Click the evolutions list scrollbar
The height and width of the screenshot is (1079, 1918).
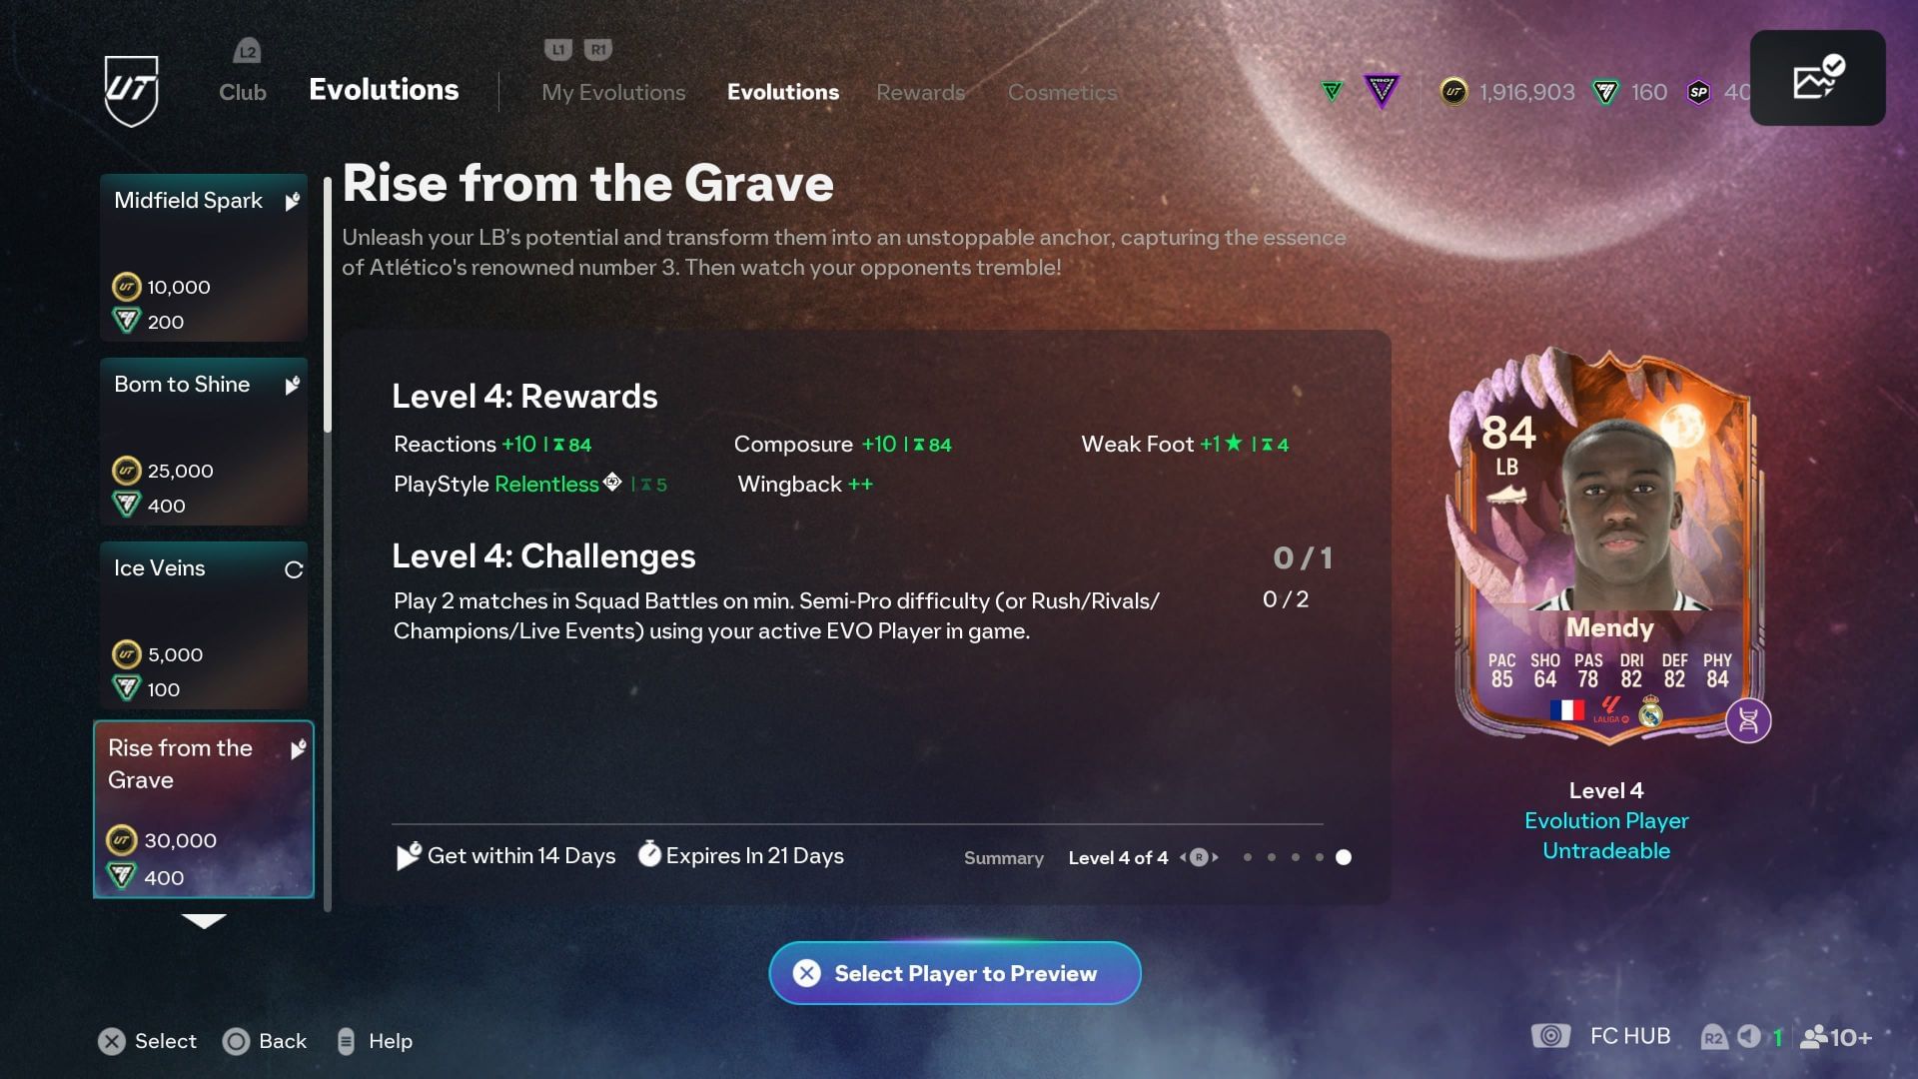327,306
